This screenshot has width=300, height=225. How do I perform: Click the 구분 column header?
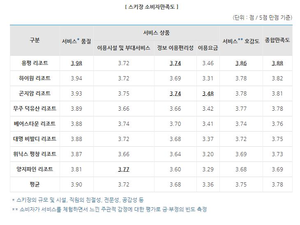pyautogui.click(x=35, y=40)
